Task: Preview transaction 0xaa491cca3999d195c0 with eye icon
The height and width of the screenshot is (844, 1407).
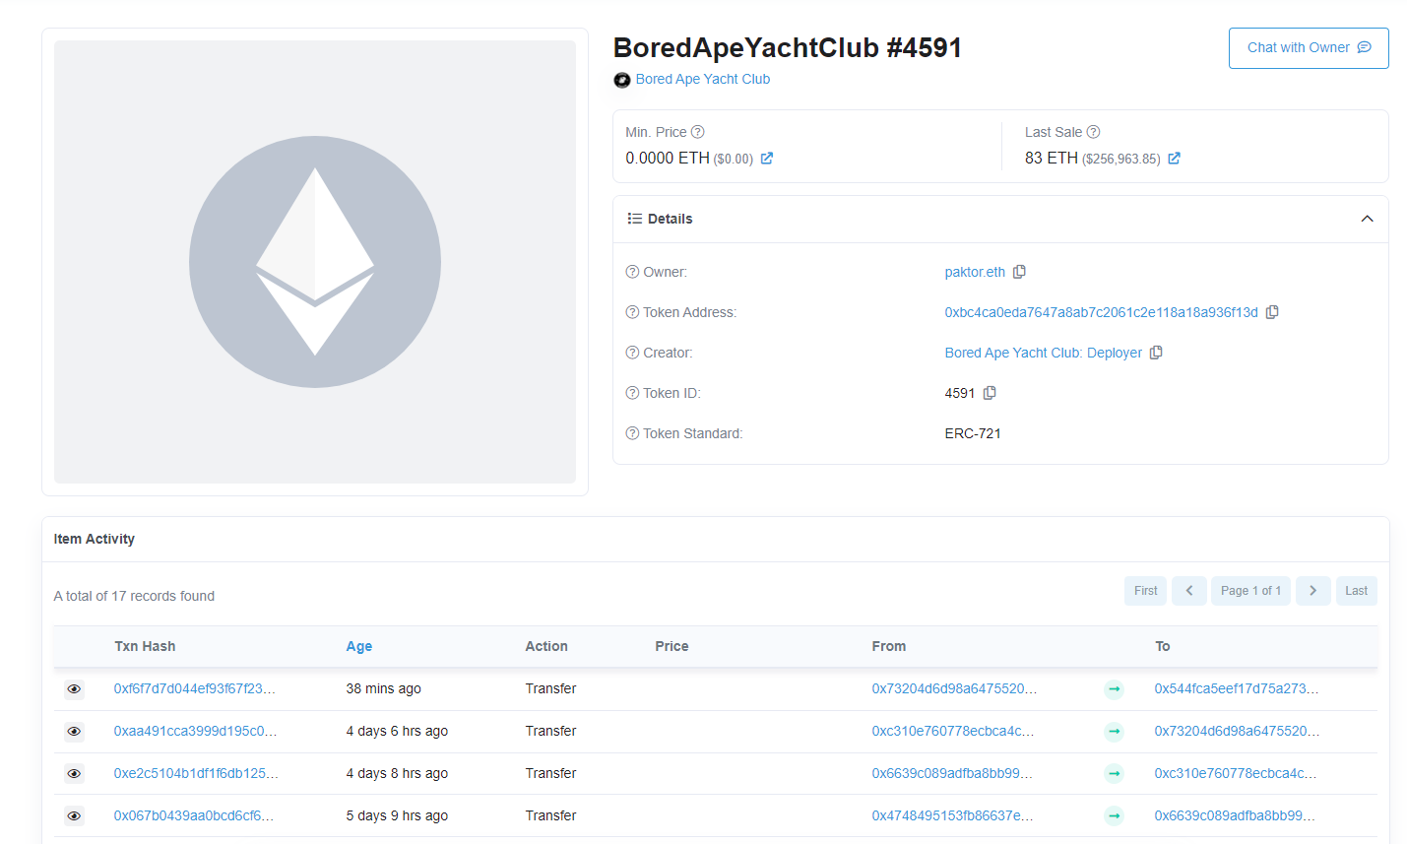Action: 74,731
